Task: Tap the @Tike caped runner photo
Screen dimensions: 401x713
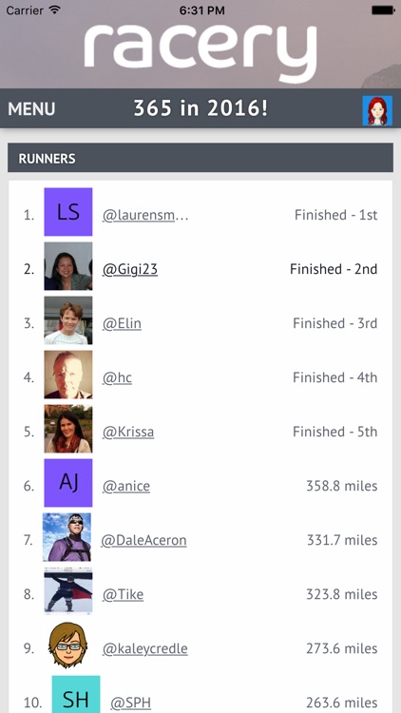Action: [x=68, y=591]
